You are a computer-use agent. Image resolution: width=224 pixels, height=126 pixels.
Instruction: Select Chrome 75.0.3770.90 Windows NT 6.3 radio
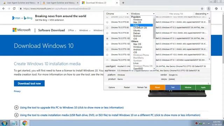[x=107, y=28]
